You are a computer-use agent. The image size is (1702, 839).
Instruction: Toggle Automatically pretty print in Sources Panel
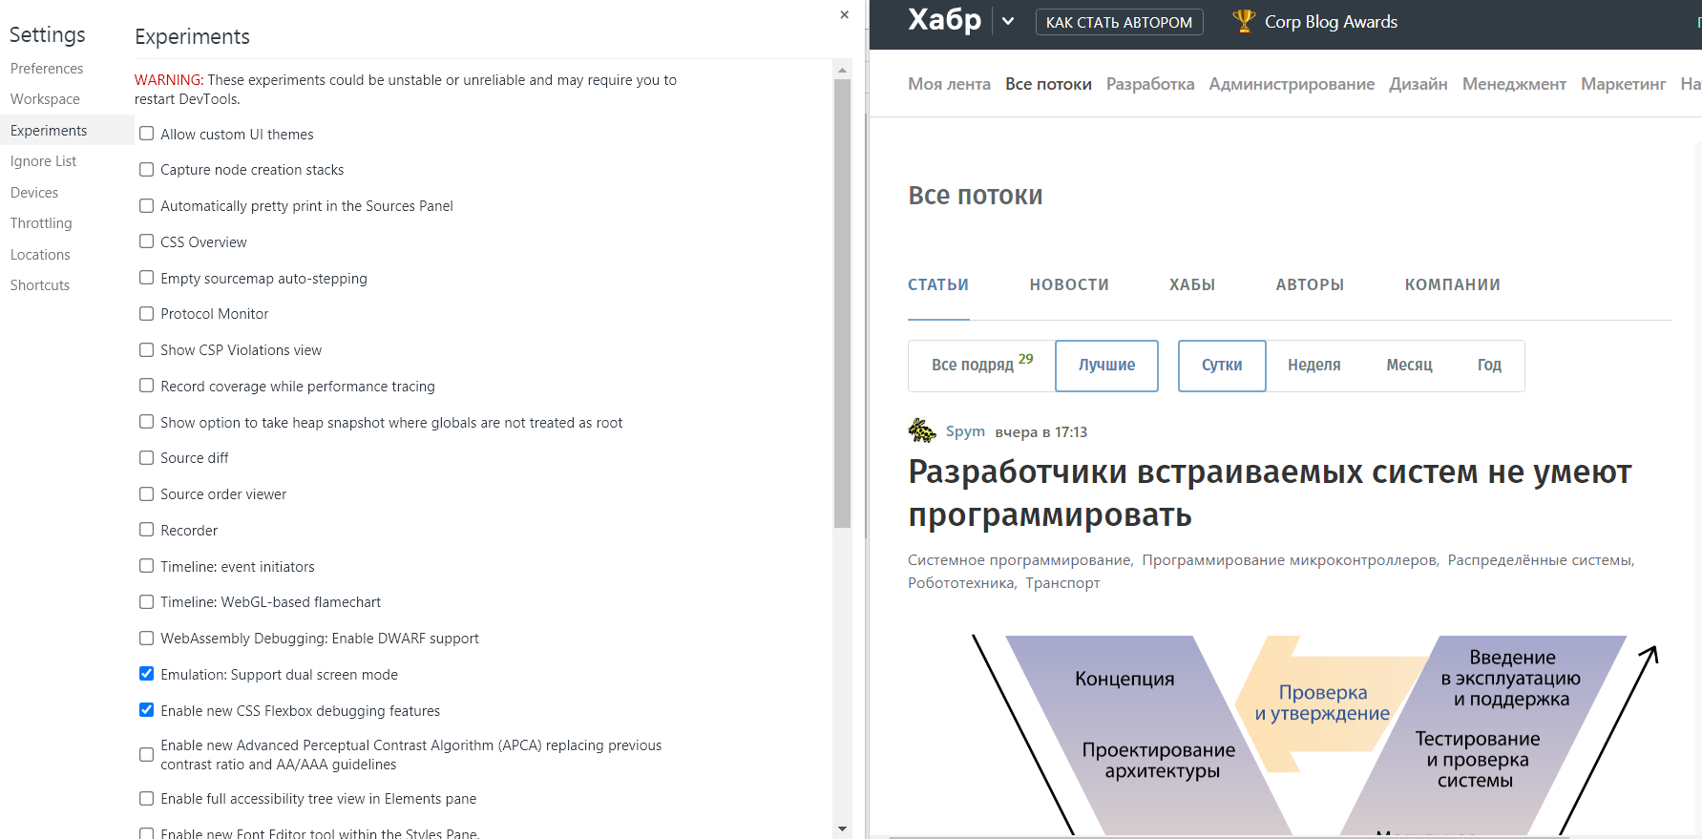[x=146, y=205]
